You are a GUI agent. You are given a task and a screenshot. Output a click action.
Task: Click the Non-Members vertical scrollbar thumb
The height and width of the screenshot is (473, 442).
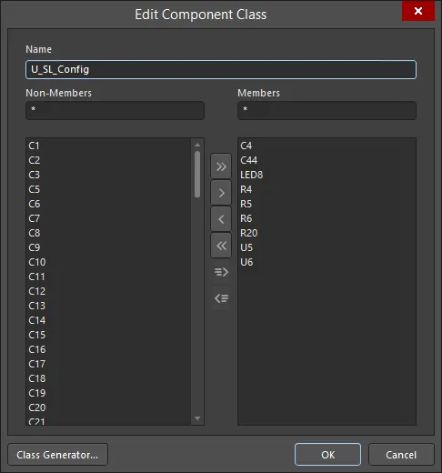(197, 174)
